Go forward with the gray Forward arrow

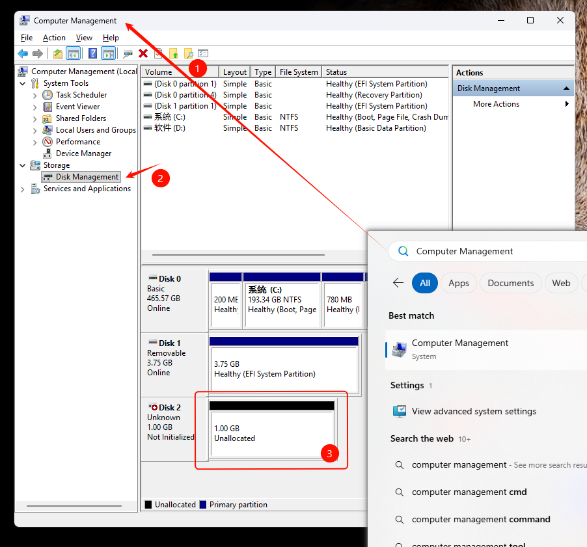[x=38, y=53]
